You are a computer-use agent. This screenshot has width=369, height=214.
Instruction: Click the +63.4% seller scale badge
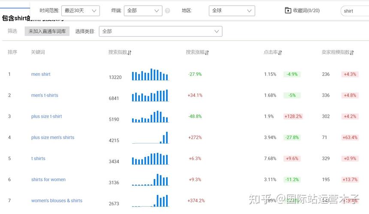[350, 137]
